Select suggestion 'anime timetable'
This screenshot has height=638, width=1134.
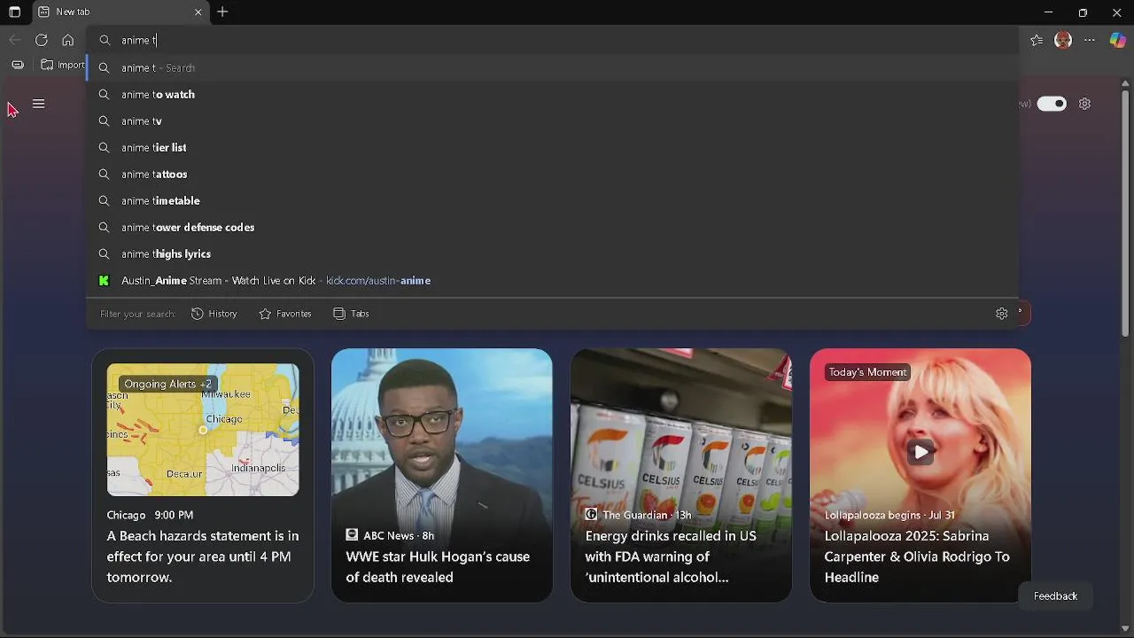(552, 201)
